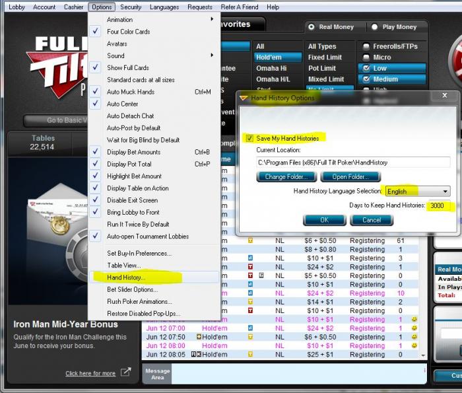Open Languages menu
Screen dimensions: 462x393
[x=164, y=7]
